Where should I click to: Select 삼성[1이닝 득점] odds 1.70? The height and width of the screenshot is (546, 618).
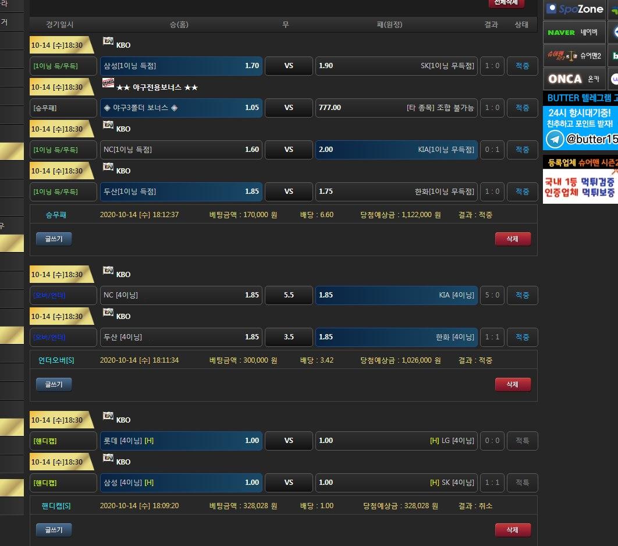[181, 66]
